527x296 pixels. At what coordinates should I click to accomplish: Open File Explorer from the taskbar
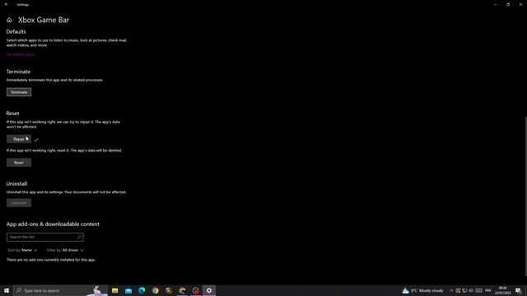coord(115,290)
